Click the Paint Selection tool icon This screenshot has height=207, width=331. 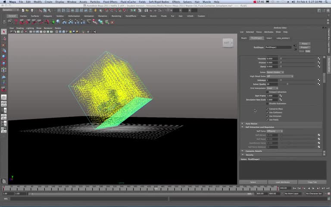point(4,44)
